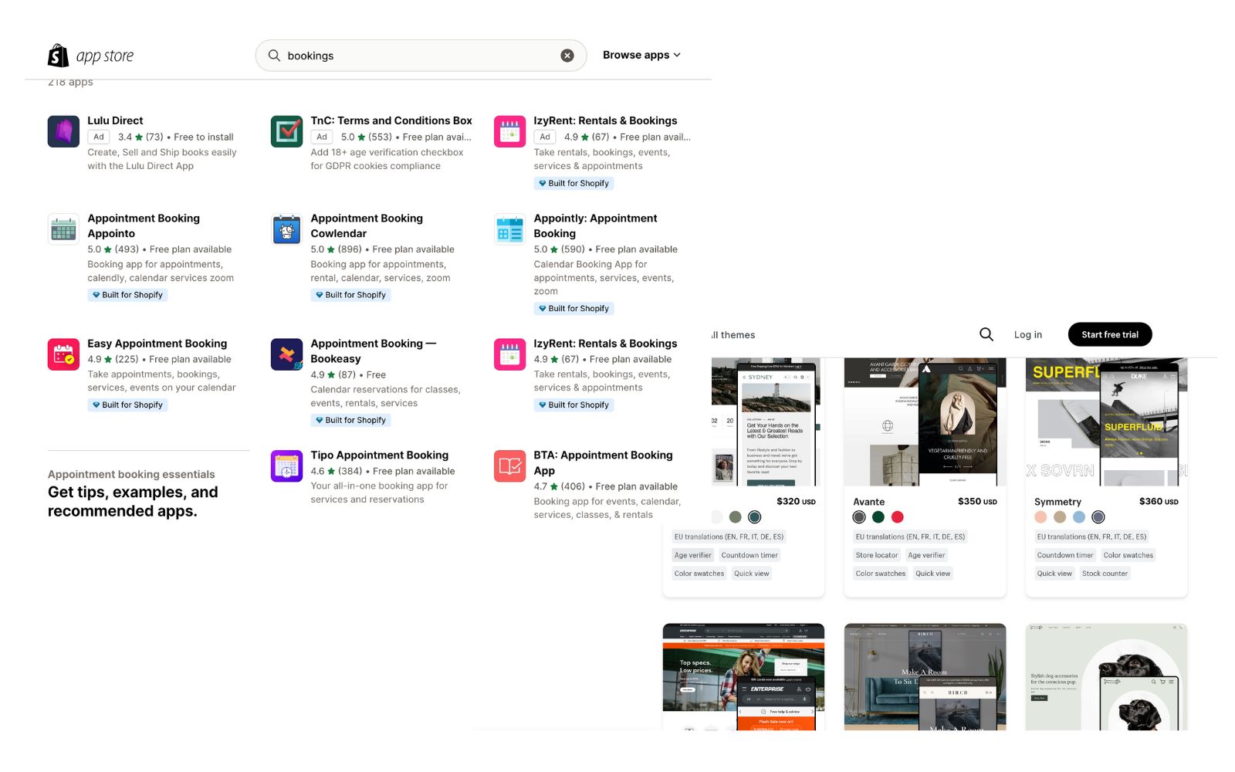The width and height of the screenshot is (1235, 772).
Task: Click Log in in themes window
Action: 1027,334
